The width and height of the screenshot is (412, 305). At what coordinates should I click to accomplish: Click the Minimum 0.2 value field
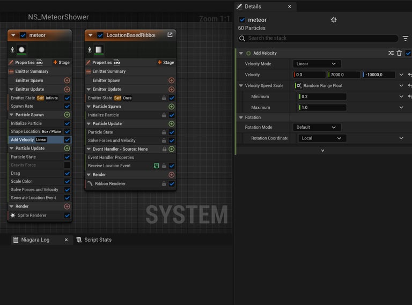coord(322,96)
